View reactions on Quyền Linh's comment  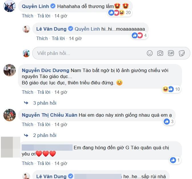tap(120, 13)
